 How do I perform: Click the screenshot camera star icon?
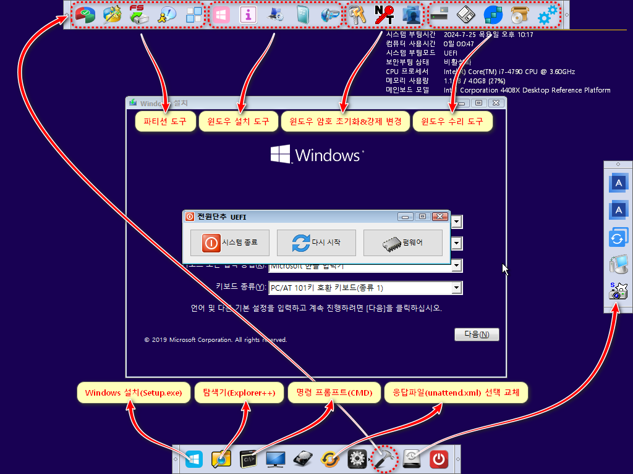[618, 291]
